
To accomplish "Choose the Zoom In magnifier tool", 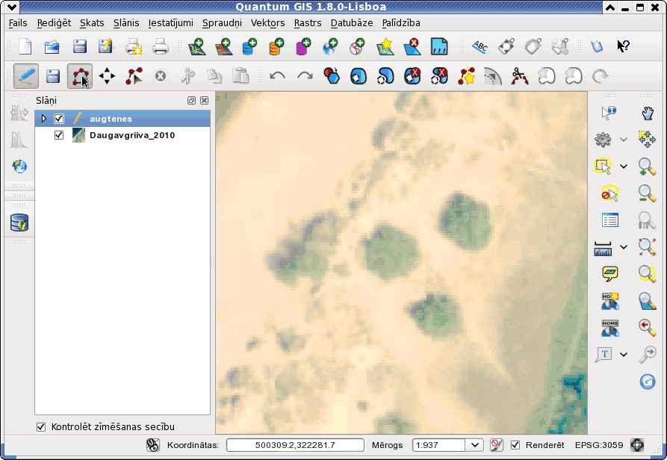I will coord(647,167).
